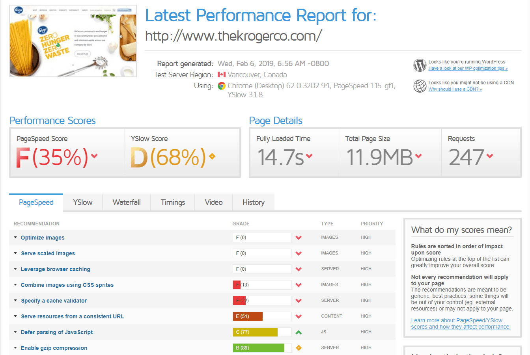Click the F (13) red grade bar

coord(262,285)
